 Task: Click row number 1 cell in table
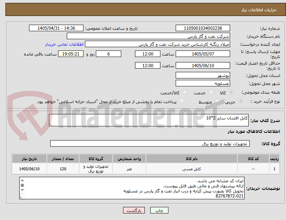(x=274, y=169)
